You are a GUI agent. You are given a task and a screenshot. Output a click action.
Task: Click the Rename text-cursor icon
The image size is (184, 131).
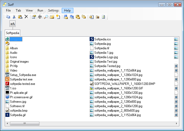point(40,17)
